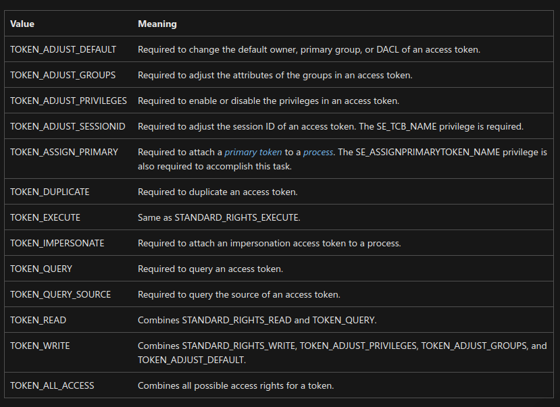Select the TOKEN_READ value cell
This screenshot has width=560, height=407.
coord(39,320)
